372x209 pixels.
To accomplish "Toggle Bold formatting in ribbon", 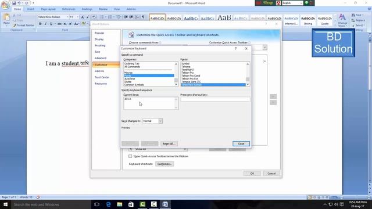I will coord(40,24).
